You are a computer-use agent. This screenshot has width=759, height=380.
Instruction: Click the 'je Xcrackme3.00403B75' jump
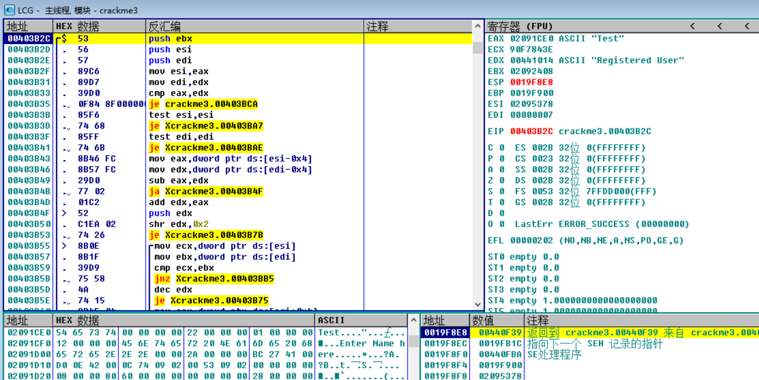coord(211,300)
